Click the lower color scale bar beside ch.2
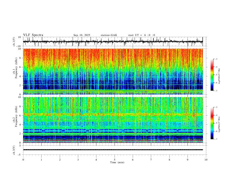Image resolution: width=232 pixels, height=179 pixels. point(212,123)
